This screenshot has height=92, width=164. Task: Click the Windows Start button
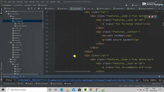point(3,90)
